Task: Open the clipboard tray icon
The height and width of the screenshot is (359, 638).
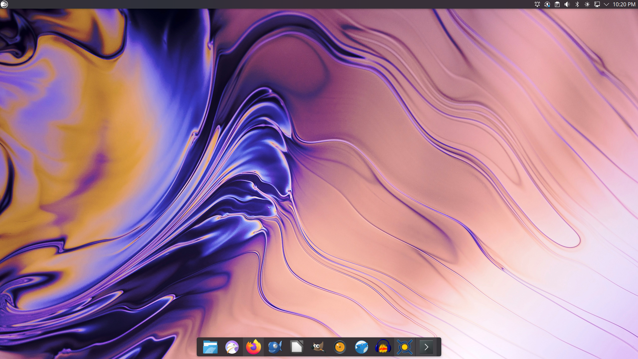Action: point(557,4)
